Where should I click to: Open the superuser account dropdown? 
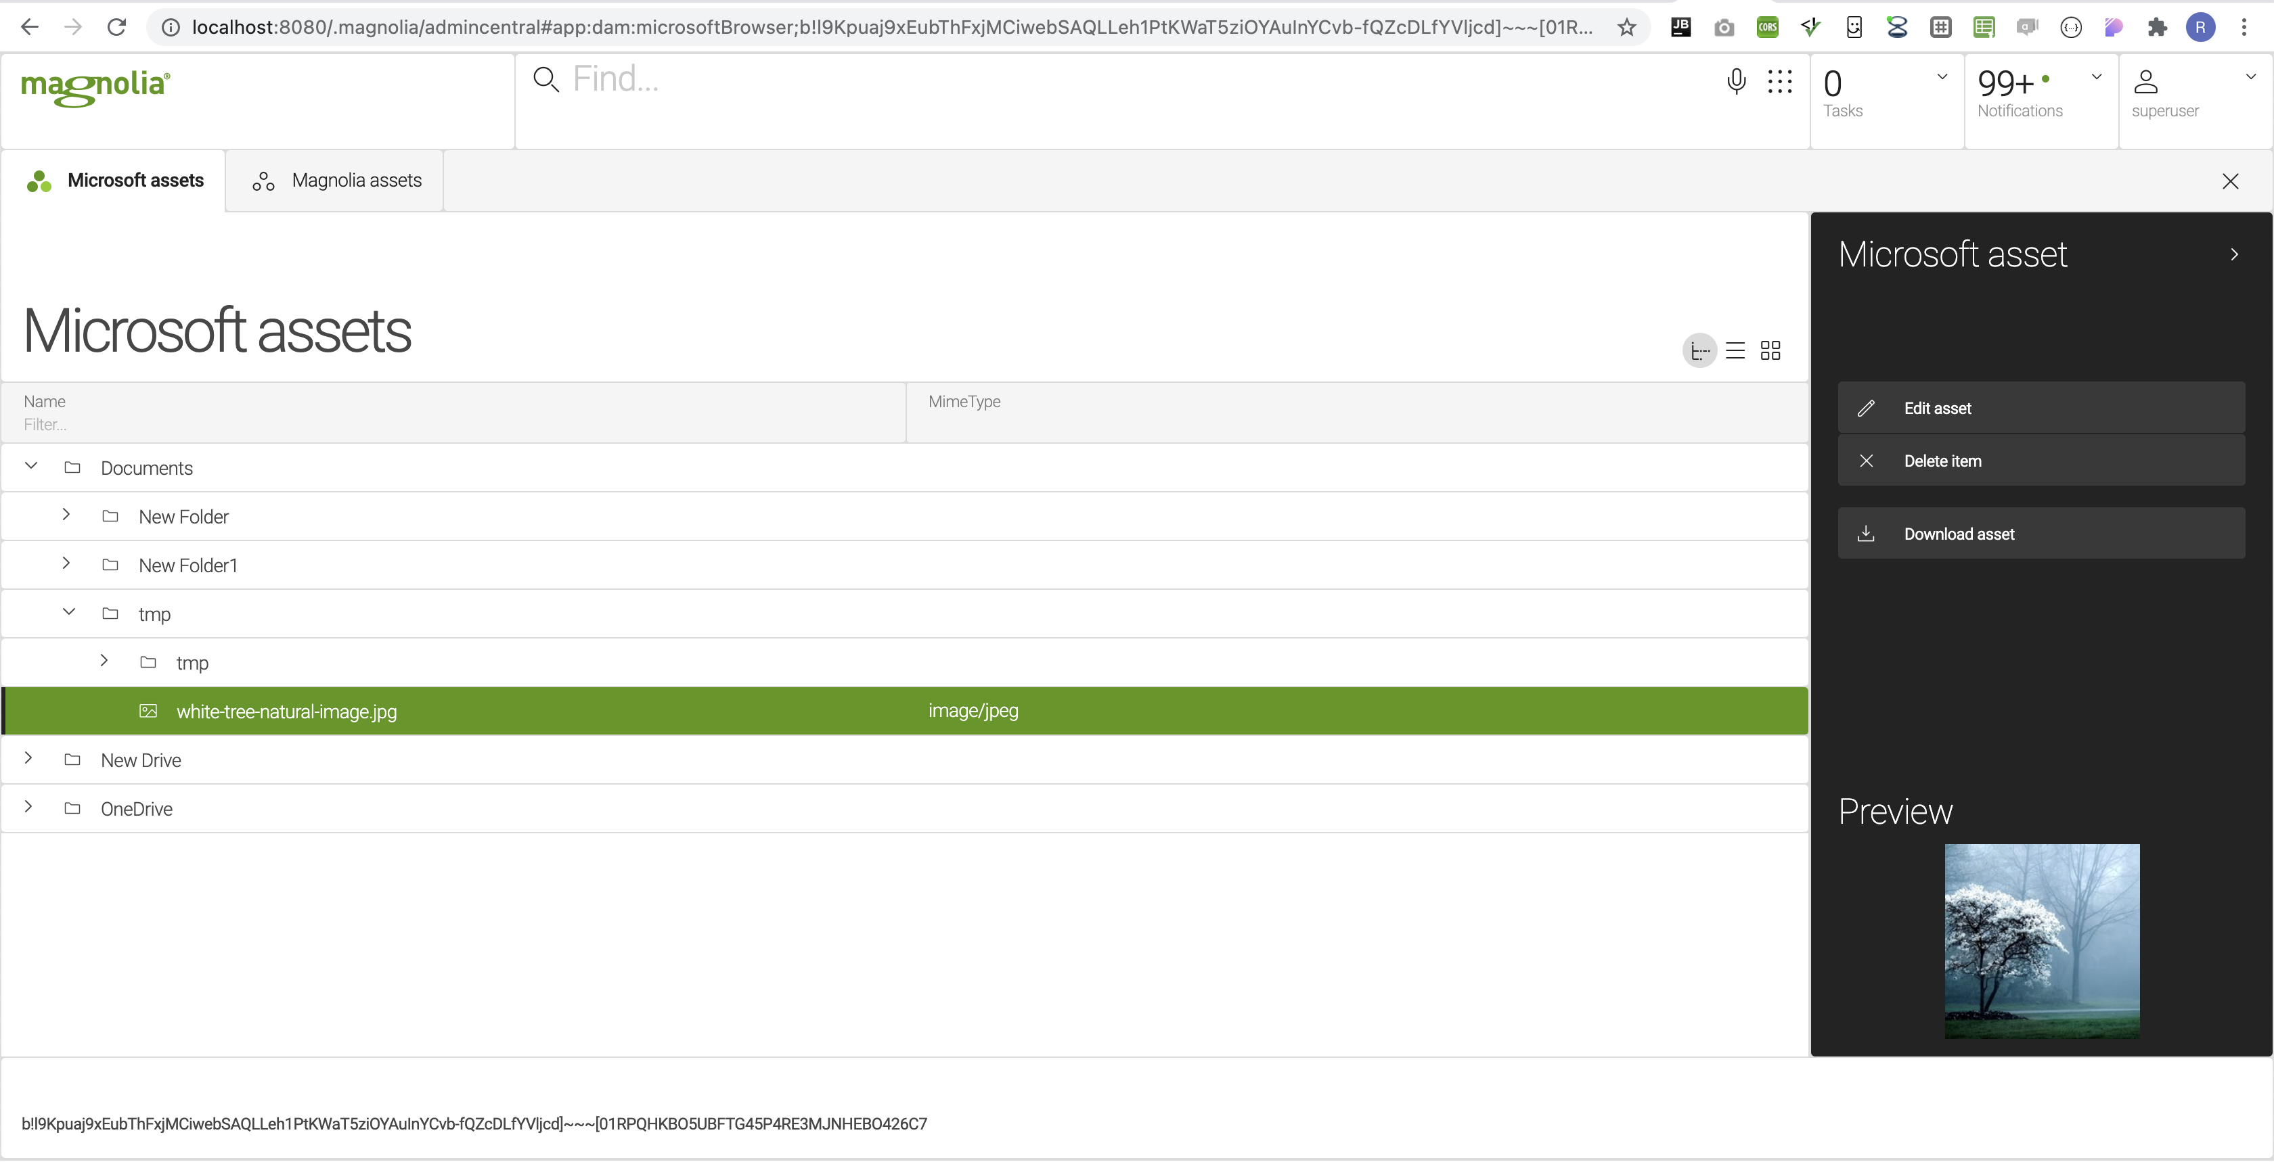[2252, 76]
